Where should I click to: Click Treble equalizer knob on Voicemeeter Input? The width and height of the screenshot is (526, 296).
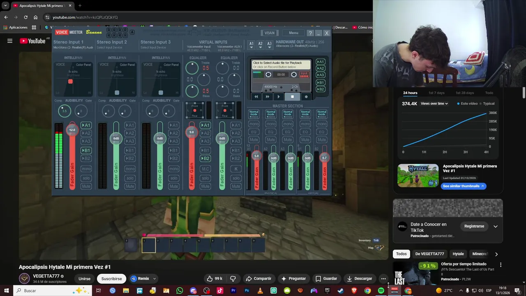point(192,67)
